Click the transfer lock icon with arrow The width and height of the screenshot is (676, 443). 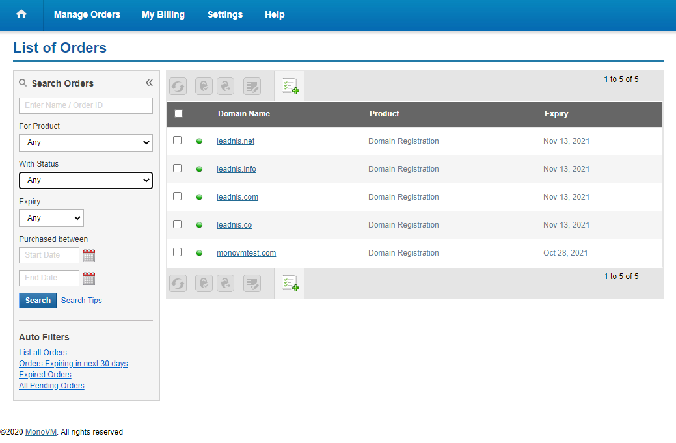coord(225,86)
